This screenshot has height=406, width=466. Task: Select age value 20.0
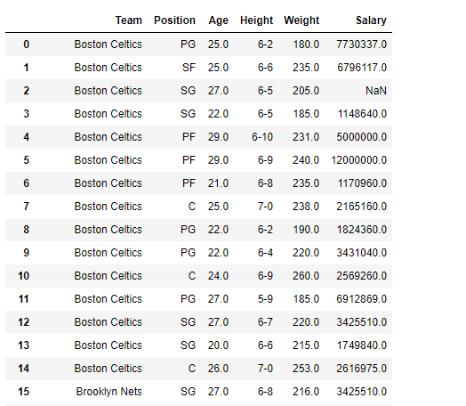(218, 345)
